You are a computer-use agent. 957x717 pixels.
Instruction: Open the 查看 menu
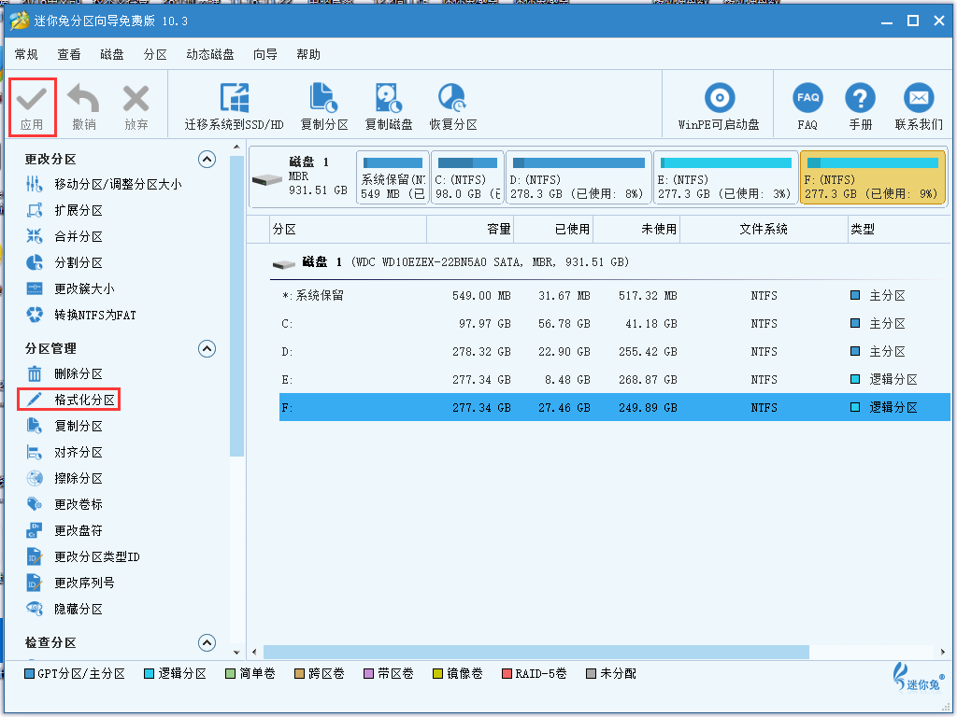click(x=69, y=55)
